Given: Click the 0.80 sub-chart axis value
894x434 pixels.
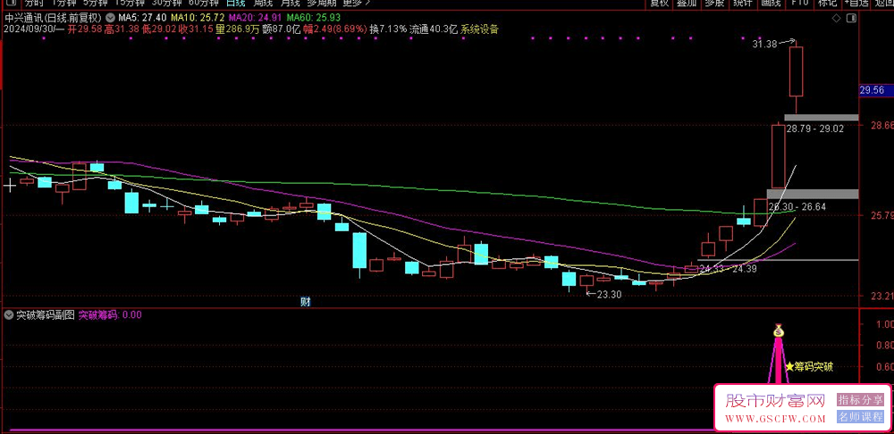Looking at the screenshot, I should point(884,346).
